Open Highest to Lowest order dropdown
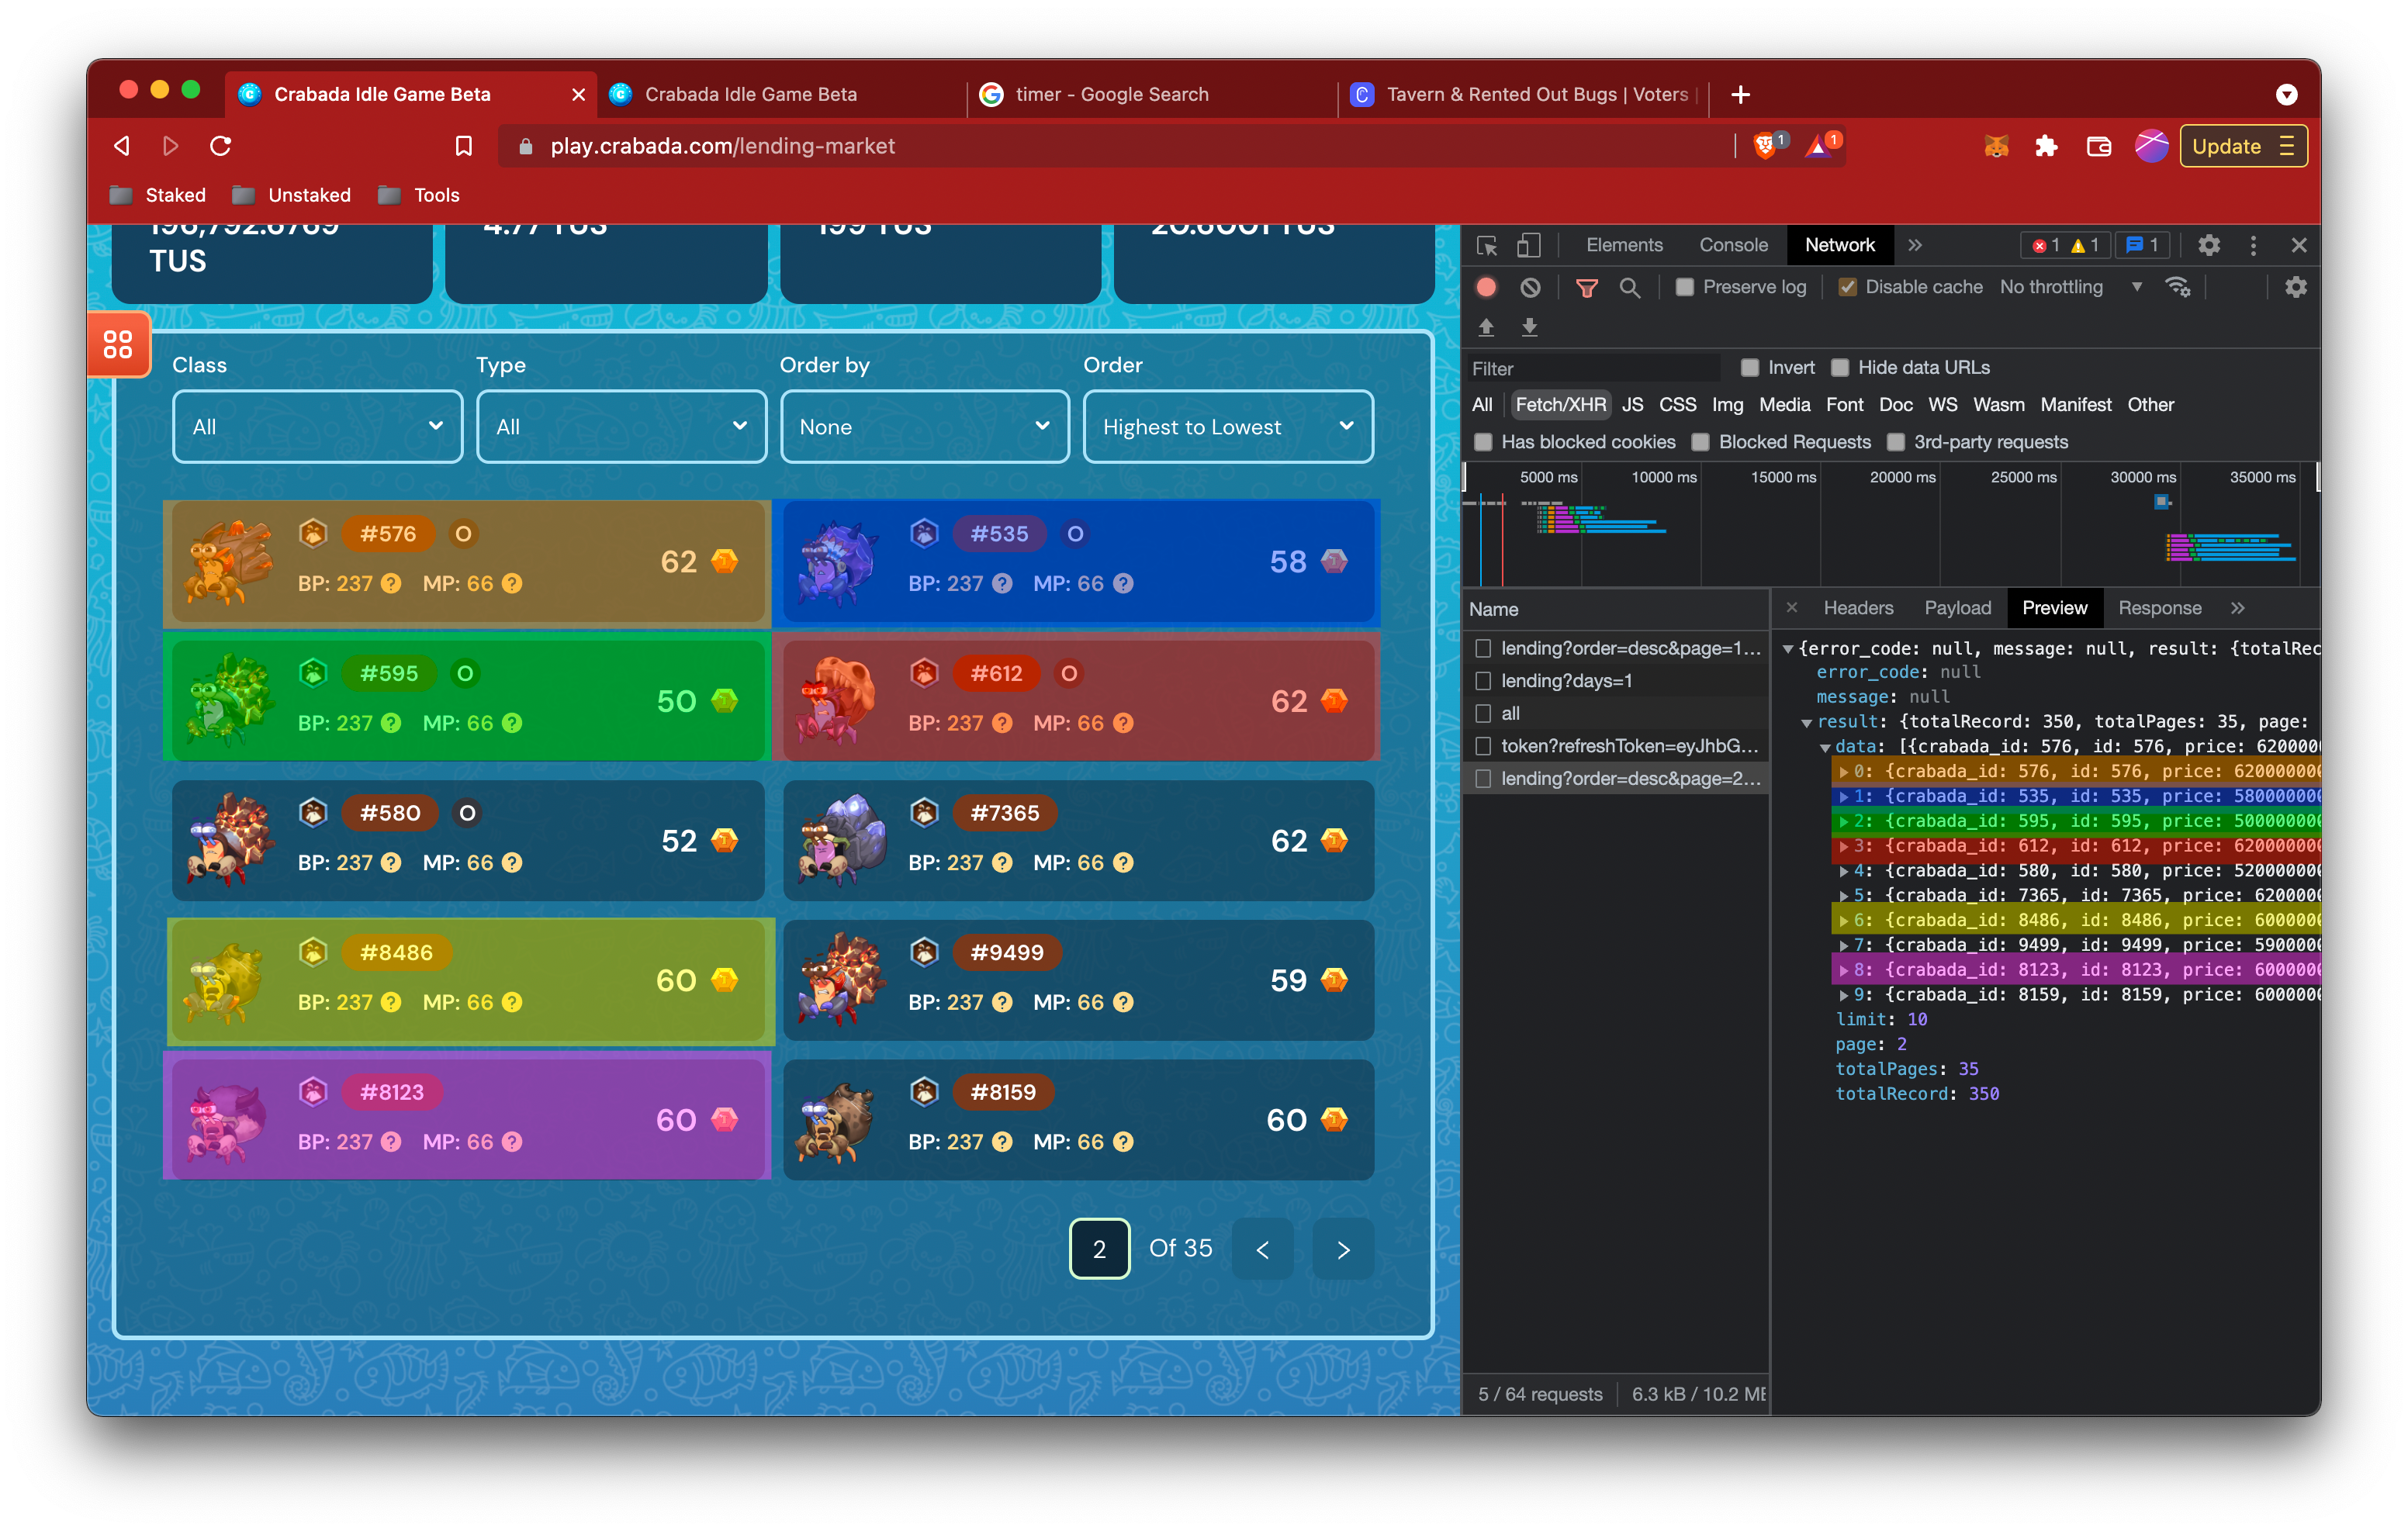 (1228, 427)
